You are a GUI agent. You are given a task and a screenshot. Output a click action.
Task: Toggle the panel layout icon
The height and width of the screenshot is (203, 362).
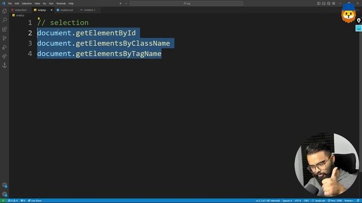(x=324, y=3)
